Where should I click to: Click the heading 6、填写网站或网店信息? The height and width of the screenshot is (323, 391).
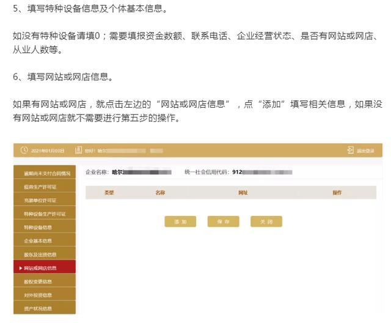63,76
